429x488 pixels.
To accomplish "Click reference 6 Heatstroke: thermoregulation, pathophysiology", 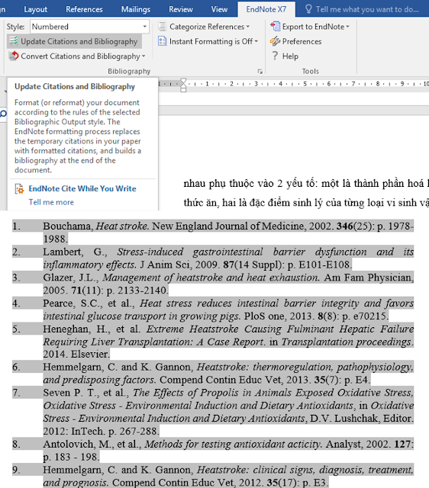I will pos(213,373).
